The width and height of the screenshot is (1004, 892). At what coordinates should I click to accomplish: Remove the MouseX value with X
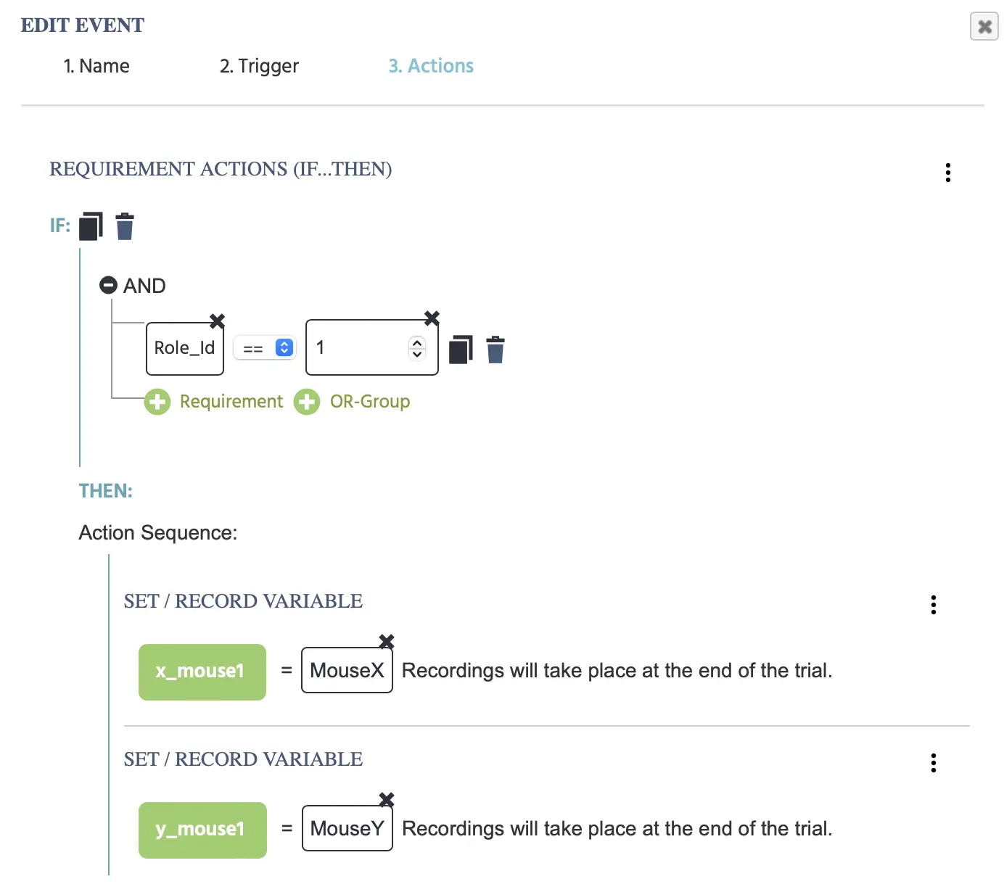pos(387,641)
